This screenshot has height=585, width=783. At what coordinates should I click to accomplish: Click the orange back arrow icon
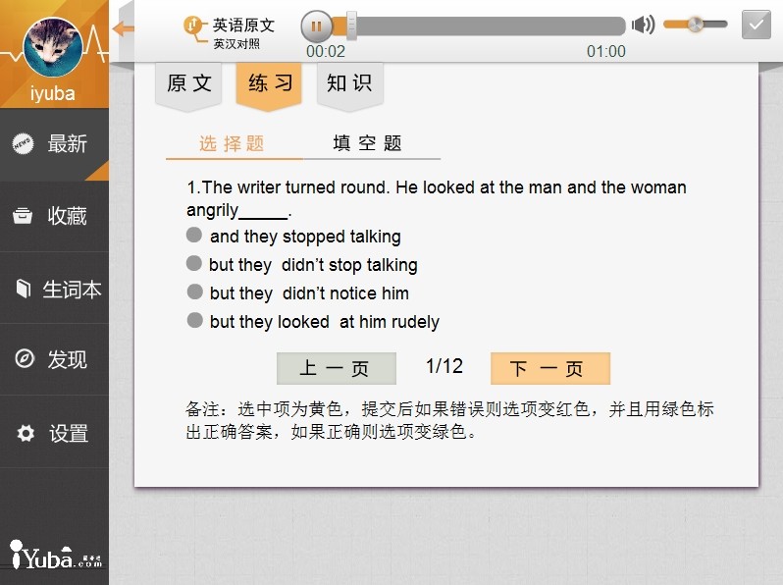[x=124, y=28]
